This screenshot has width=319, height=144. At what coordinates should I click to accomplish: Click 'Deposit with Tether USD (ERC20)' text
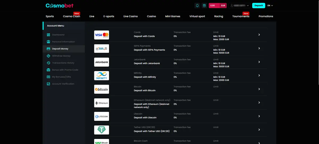click(x=152, y=131)
